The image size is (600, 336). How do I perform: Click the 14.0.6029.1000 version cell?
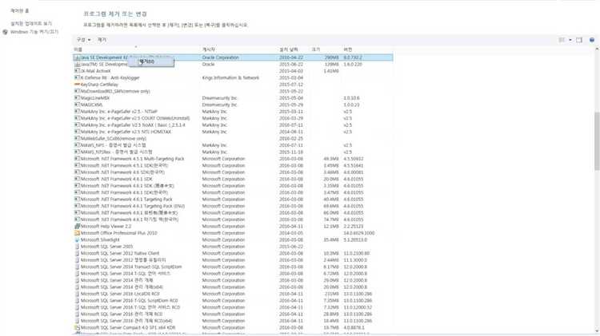click(359, 233)
